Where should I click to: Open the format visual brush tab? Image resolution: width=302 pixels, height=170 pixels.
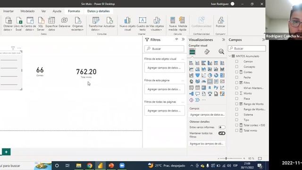pyautogui.click(x=207, y=51)
